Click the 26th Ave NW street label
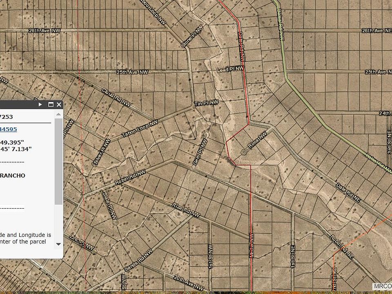The height and width of the screenshot is (294, 392). coord(45,31)
